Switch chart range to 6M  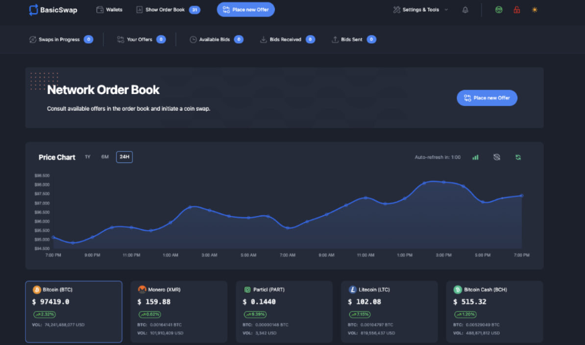pos(105,157)
